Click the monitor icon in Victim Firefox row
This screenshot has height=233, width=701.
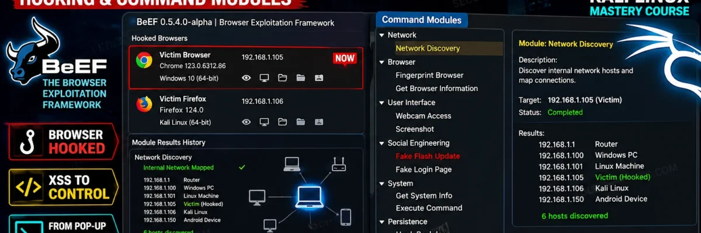pos(264,122)
